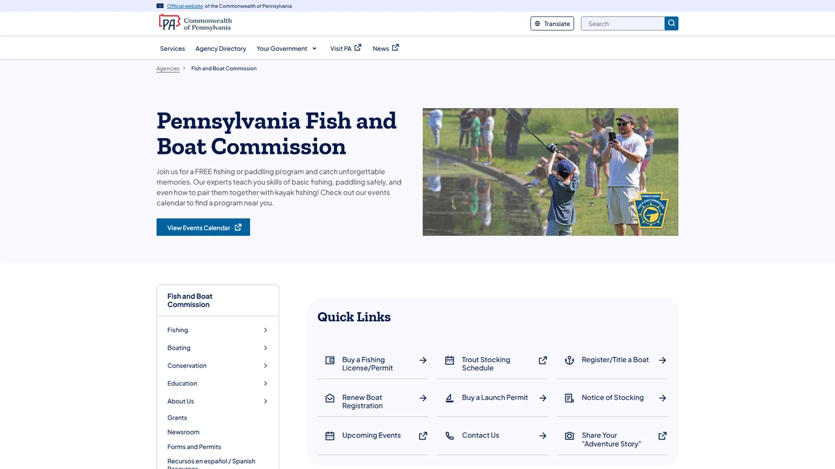Click the search magnifier button
Screen dimensions: 835x469
tap(671, 23)
